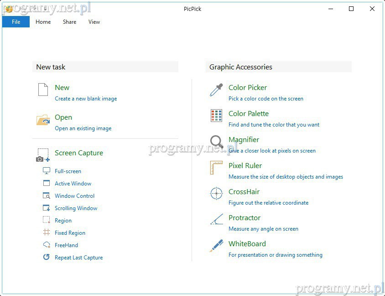The height and width of the screenshot is (296, 385).
Task: Click the New blank image page icon
Action: click(x=43, y=90)
